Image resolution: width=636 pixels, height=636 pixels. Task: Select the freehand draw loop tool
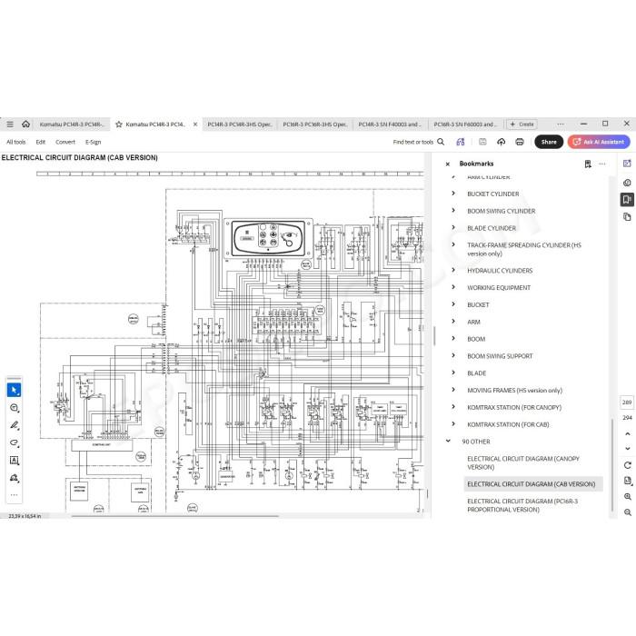pyautogui.click(x=15, y=442)
